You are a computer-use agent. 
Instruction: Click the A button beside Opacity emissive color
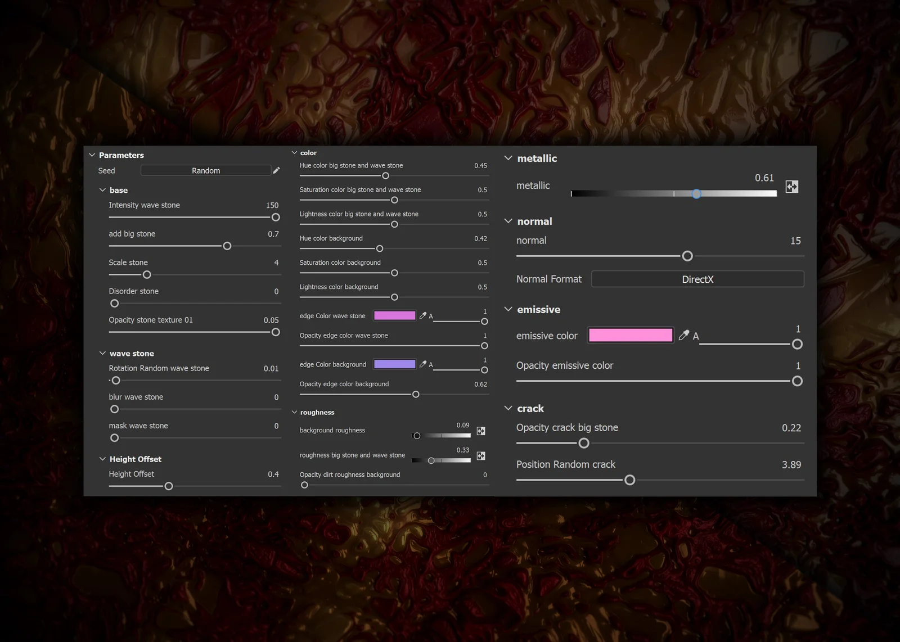[x=696, y=336]
